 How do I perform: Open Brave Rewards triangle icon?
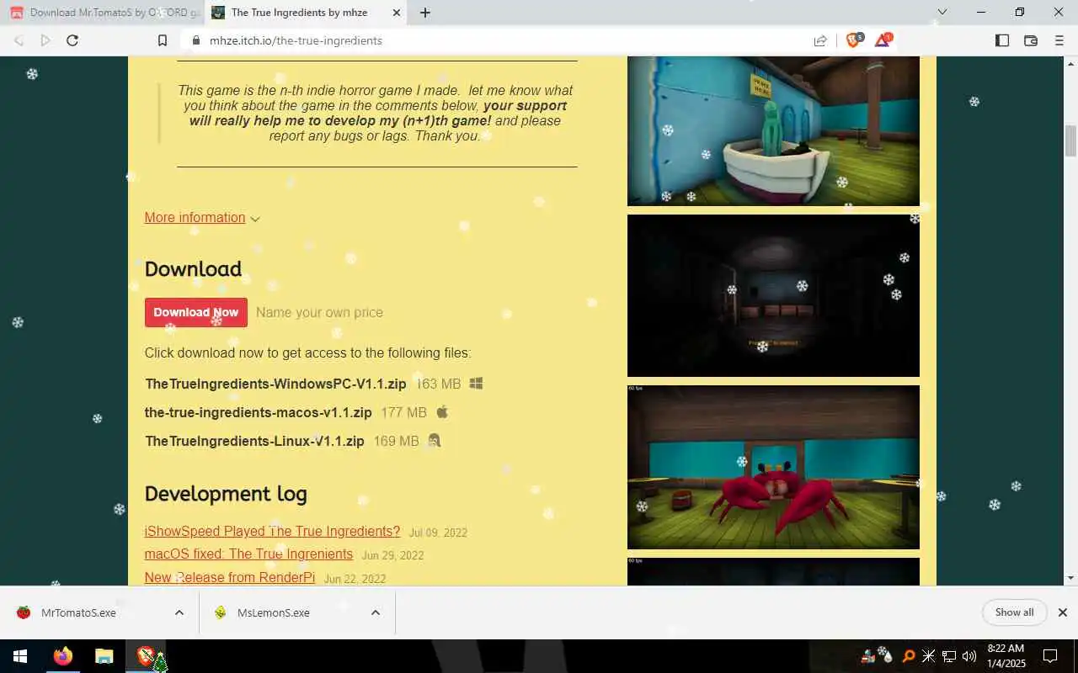[883, 40]
